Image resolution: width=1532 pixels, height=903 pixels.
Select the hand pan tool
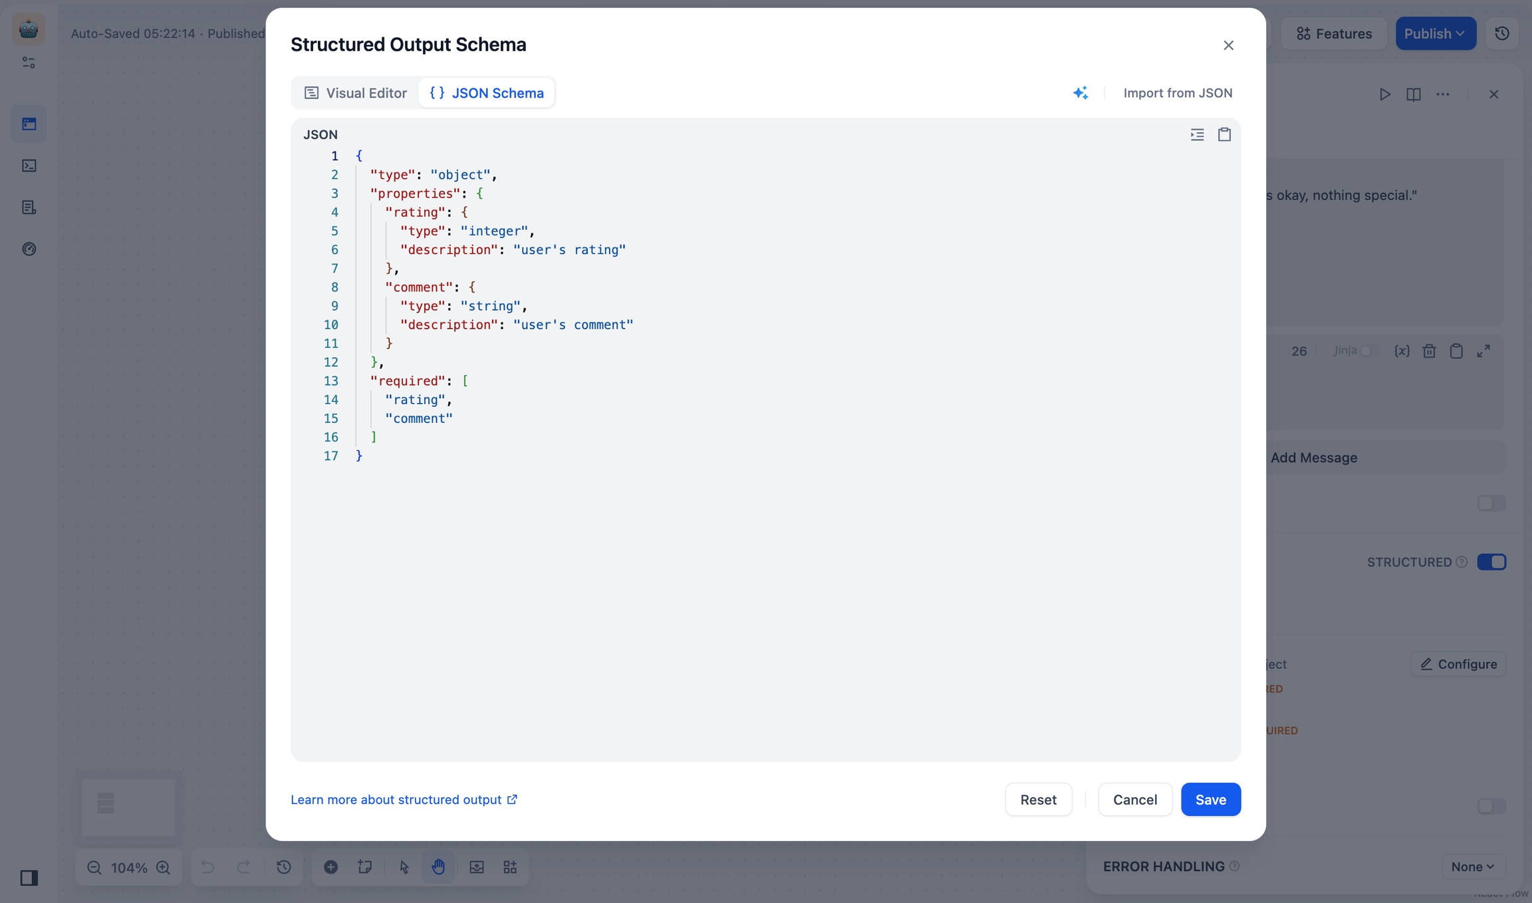click(438, 866)
